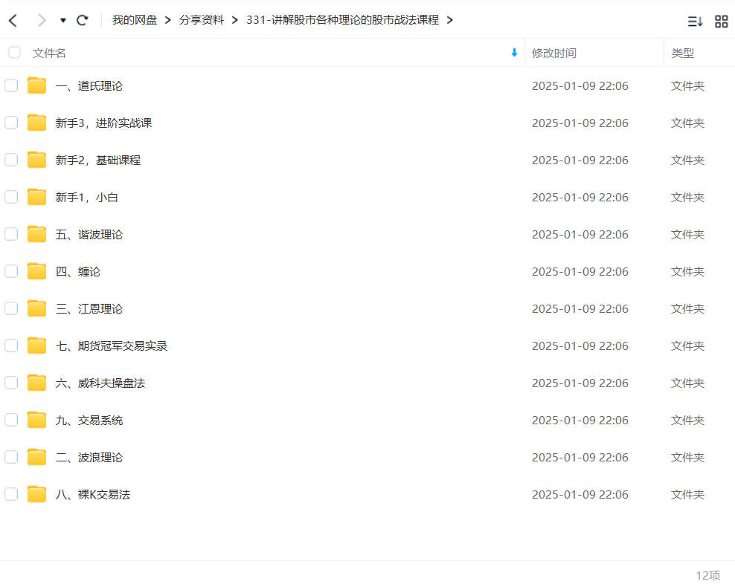Switch to grid view icon

click(721, 21)
